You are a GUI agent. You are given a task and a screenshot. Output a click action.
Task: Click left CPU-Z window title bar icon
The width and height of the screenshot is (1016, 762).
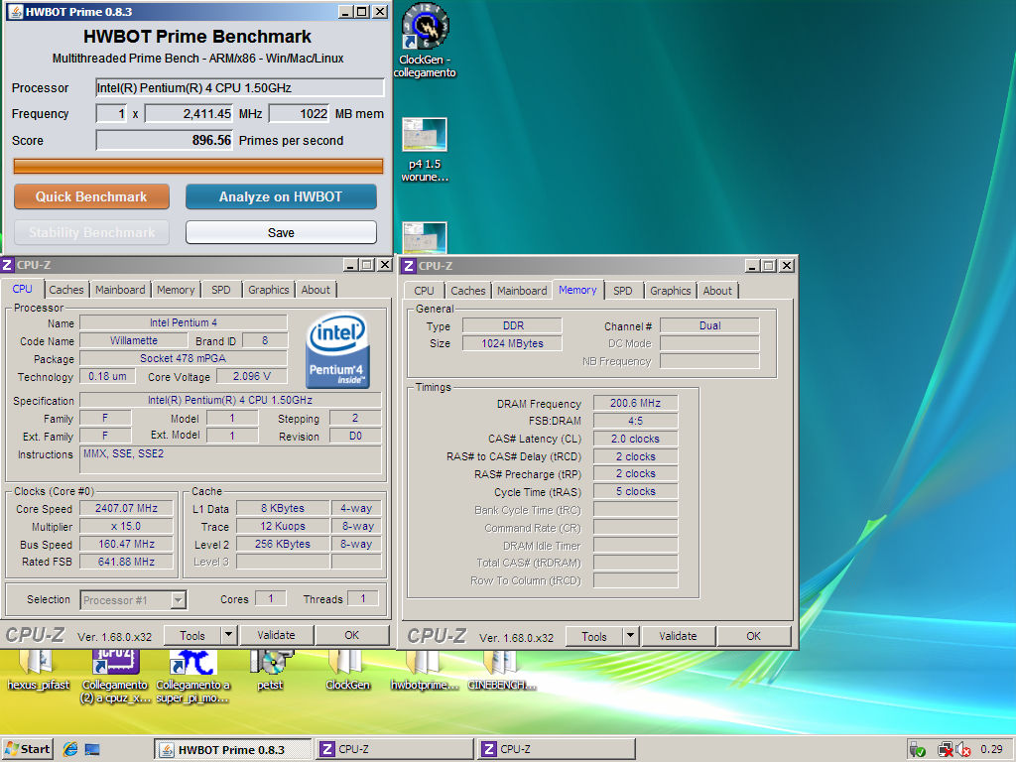click(x=7, y=265)
